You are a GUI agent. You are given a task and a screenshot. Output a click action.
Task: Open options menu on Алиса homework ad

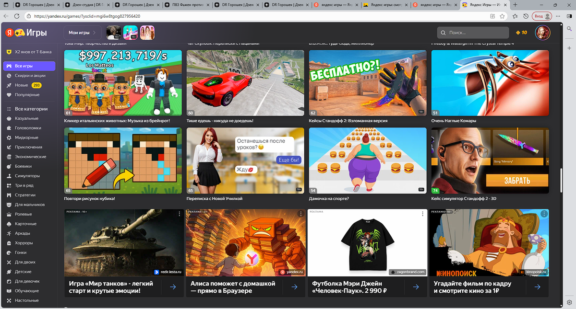pos(301,214)
